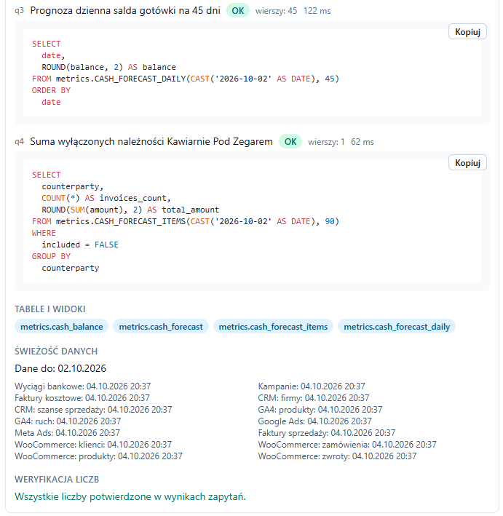The height and width of the screenshot is (516, 503).
Task: Copy the q4 excluded receivables query
Action: click(467, 162)
